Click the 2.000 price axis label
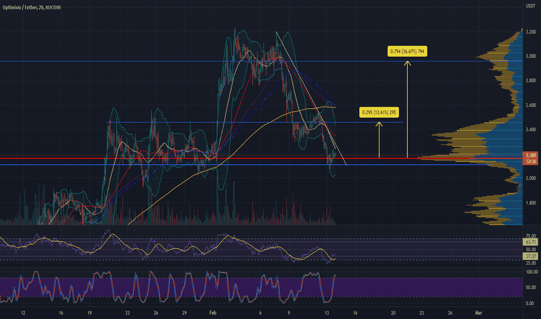 (531, 178)
